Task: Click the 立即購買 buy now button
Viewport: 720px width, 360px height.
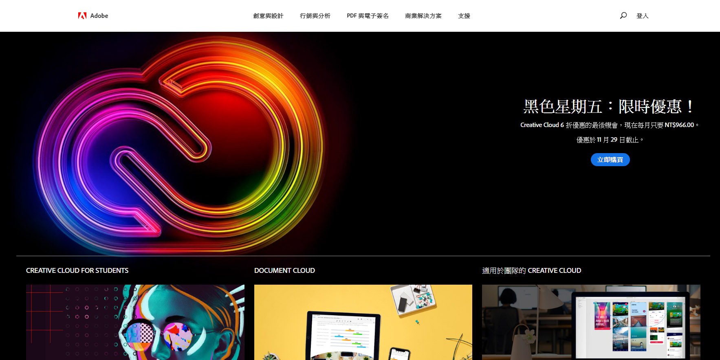Action: pyautogui.click(x=610, y=160)
